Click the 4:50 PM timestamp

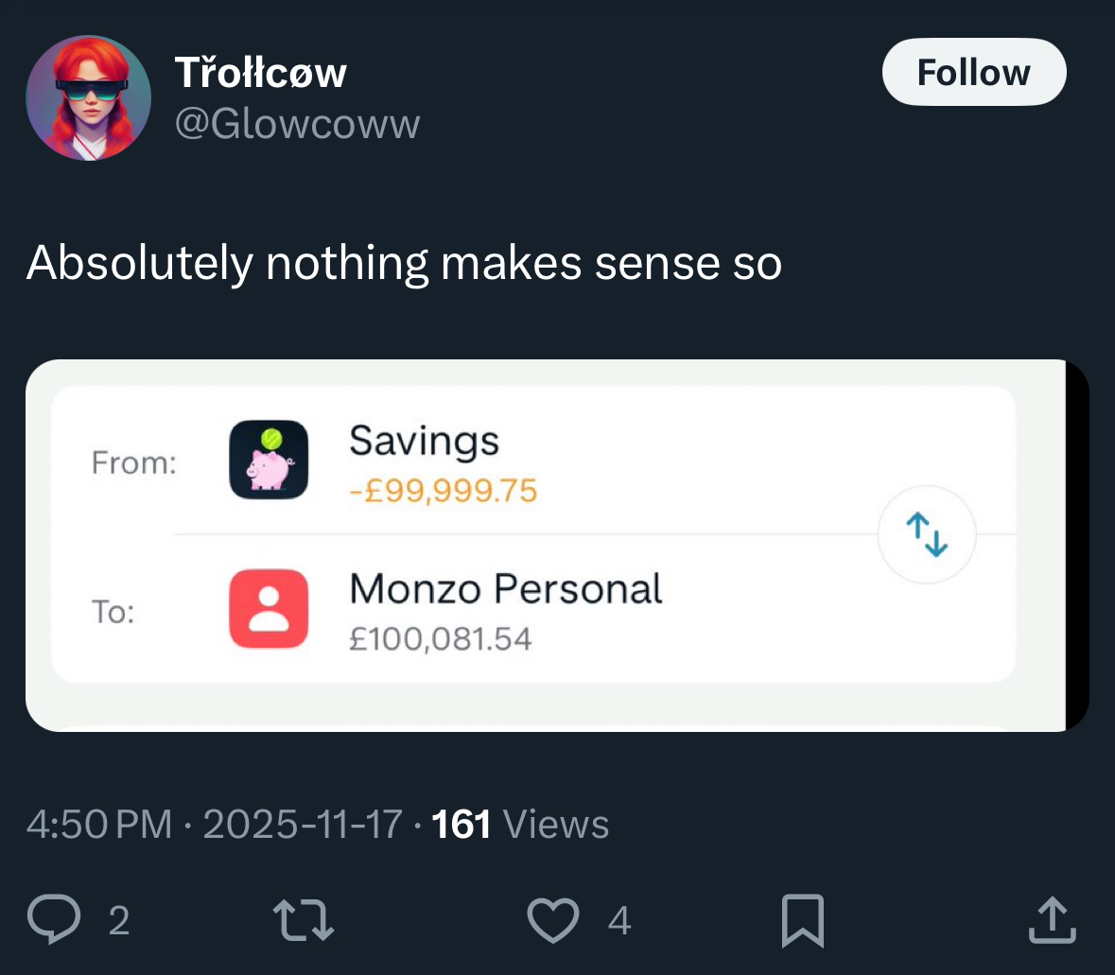pos(99,825)
